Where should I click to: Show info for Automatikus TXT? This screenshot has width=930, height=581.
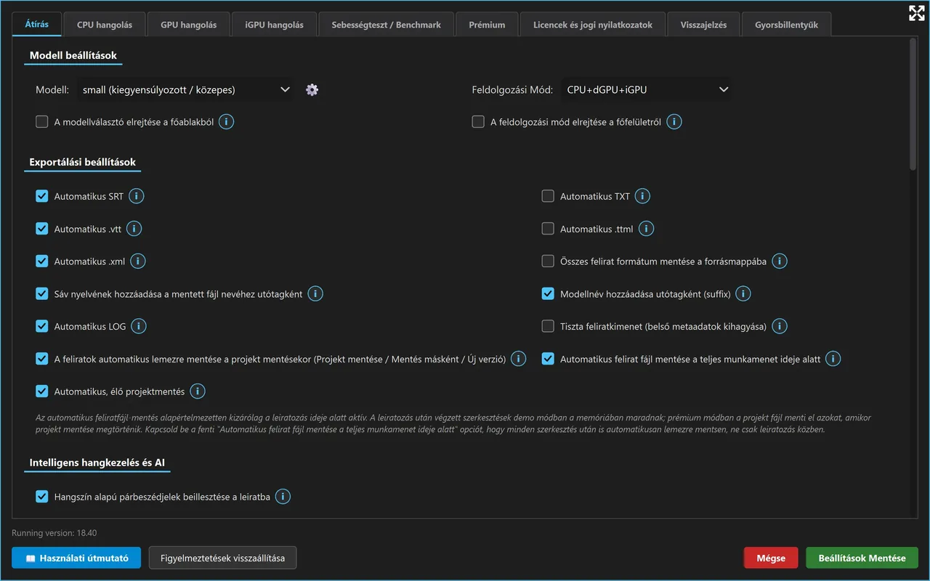point(643,196)
